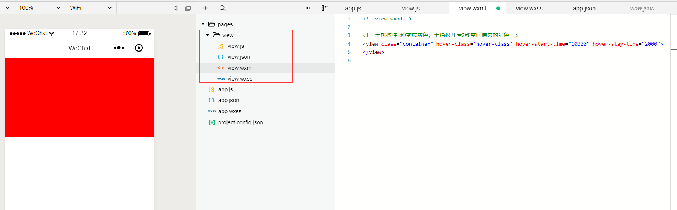Viewport: 677px width, 210px height.
Task: Collapse the view folder arrow
Action: click(x=207, y=35)
